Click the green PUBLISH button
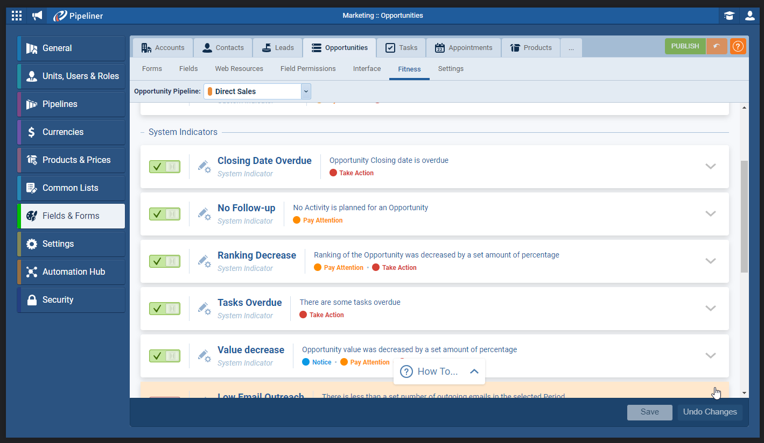The image size is (764, 443). [685, 46]
